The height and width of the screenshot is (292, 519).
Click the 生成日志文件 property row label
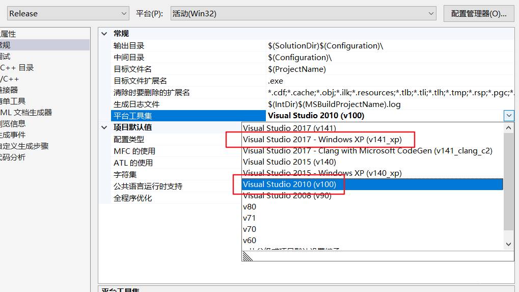[x=136, y=104]
